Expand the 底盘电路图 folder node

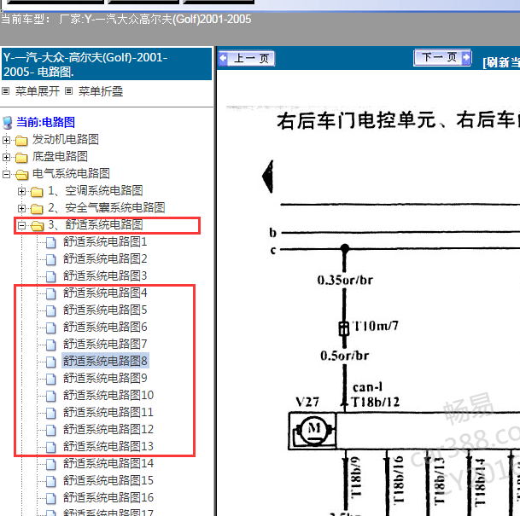[6, 157]
